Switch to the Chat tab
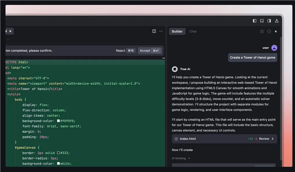Viewport: 295px width, 172px height. coord(193,31)
